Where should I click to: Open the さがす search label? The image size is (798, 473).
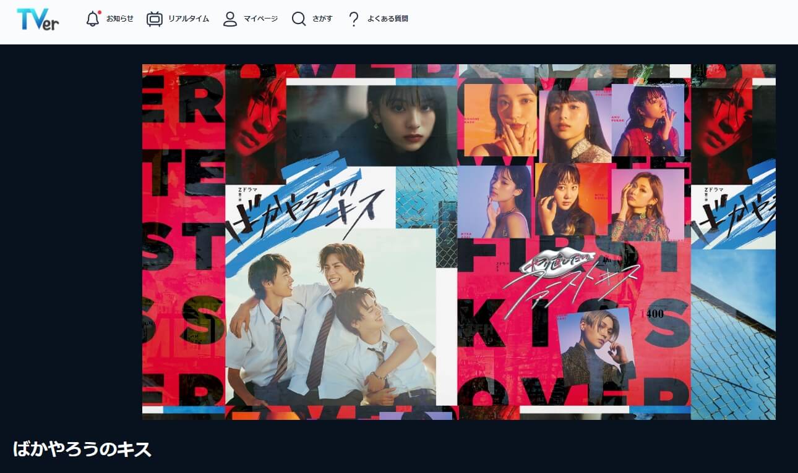(322, 19)
